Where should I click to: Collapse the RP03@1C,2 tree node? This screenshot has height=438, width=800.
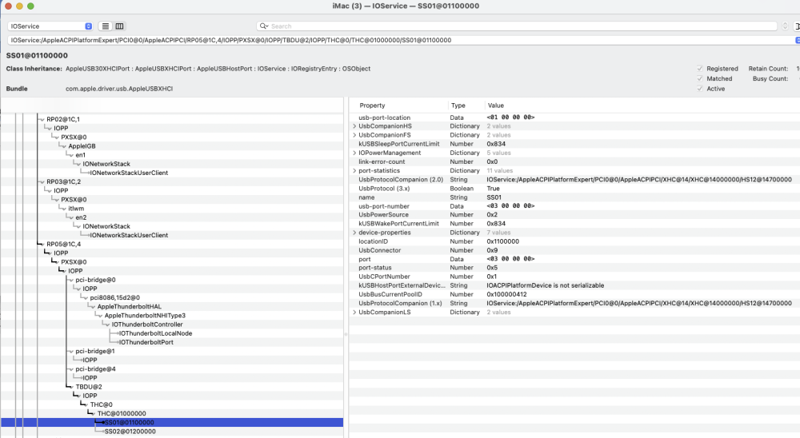pyautogui.click(x=42, y=181)
